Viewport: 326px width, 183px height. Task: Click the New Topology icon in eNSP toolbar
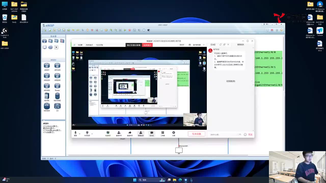click(45, 30)
